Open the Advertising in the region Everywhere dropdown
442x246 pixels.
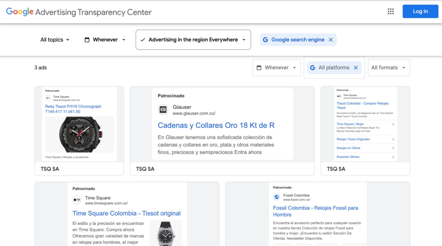193,40
